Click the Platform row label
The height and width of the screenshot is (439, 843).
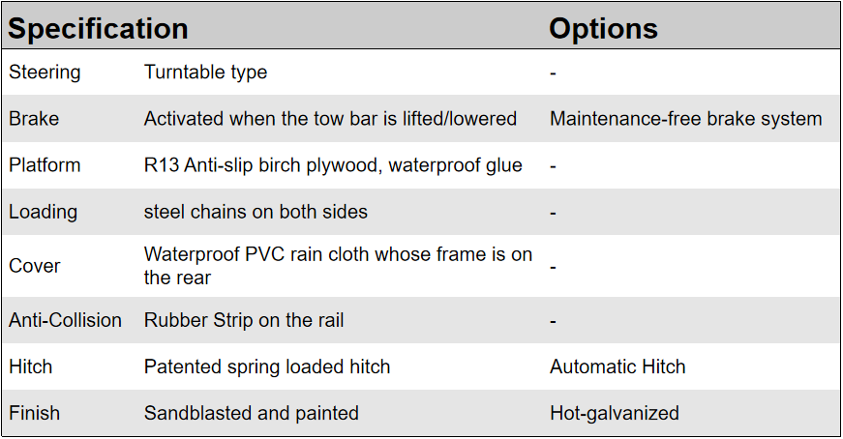click(45, 165)
